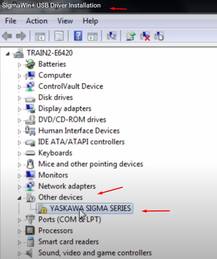217x259 pixels.
Task: Open the File menu
Action: (11, 21)
